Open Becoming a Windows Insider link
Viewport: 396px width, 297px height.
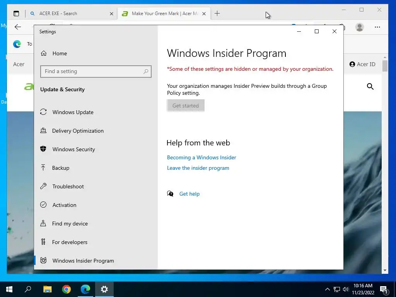(201, 157)
